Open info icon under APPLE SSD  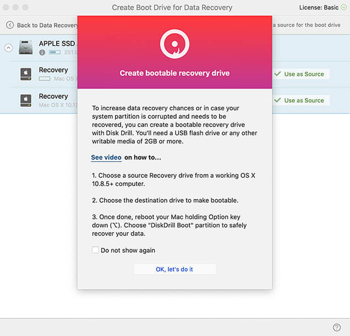tap(42, 52)
